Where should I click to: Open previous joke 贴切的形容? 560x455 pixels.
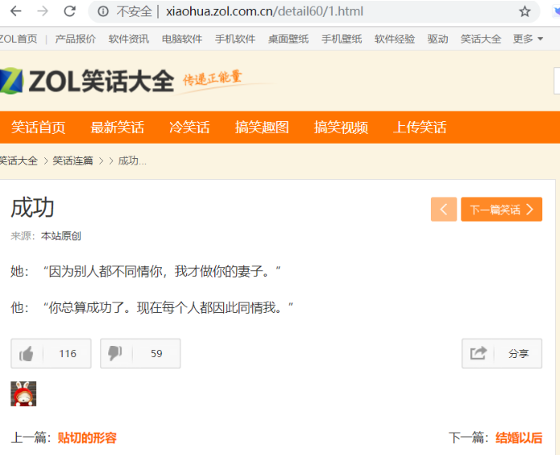[x=87, y=438]
